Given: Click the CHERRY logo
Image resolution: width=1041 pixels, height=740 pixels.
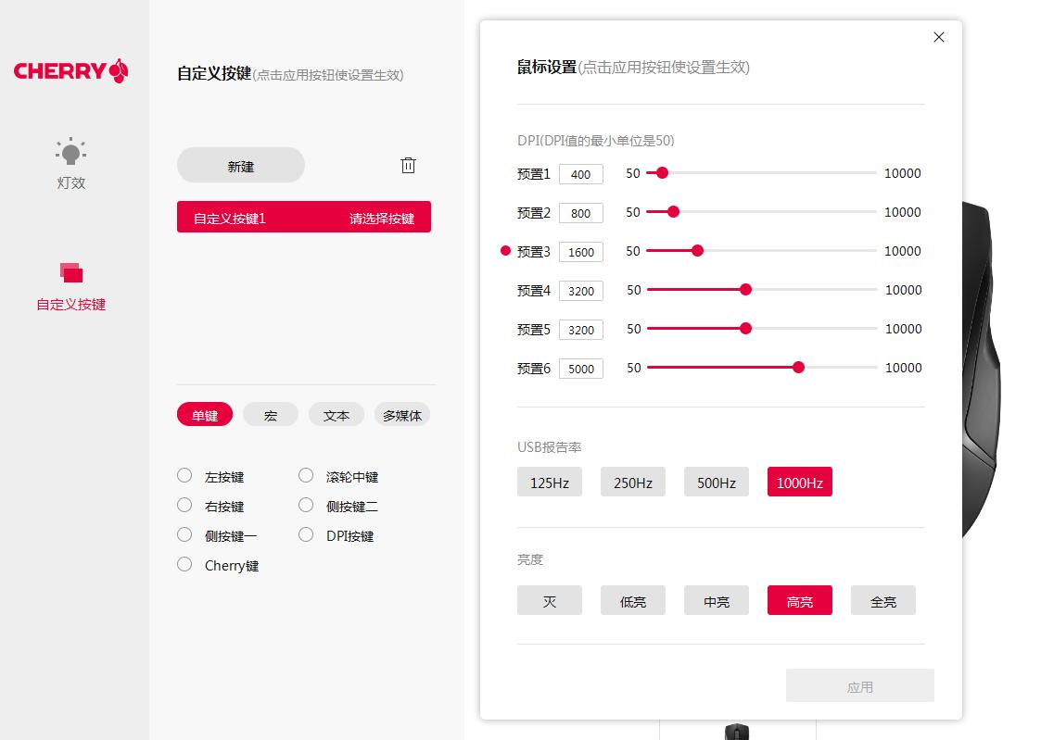Looking at the screenshot, I should [70, 70].
